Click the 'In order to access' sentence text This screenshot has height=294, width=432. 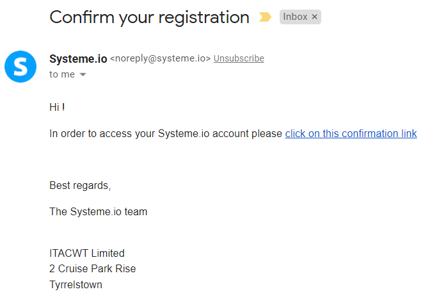166,133
